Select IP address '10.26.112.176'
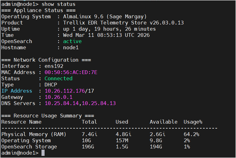This screenshot has height=158, width=236. click(65, 91)
